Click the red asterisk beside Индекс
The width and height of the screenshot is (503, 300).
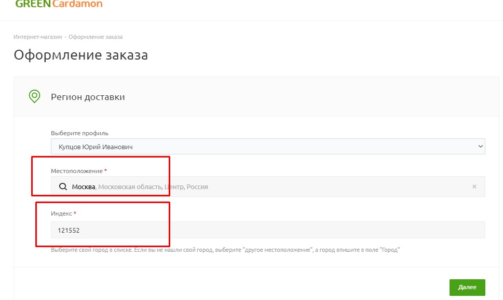coord(75,213)
